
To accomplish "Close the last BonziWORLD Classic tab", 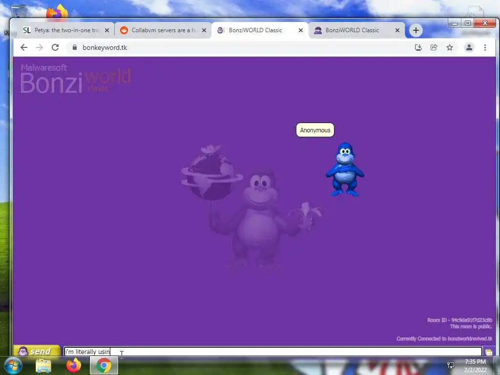I will (x=397, y=30).
